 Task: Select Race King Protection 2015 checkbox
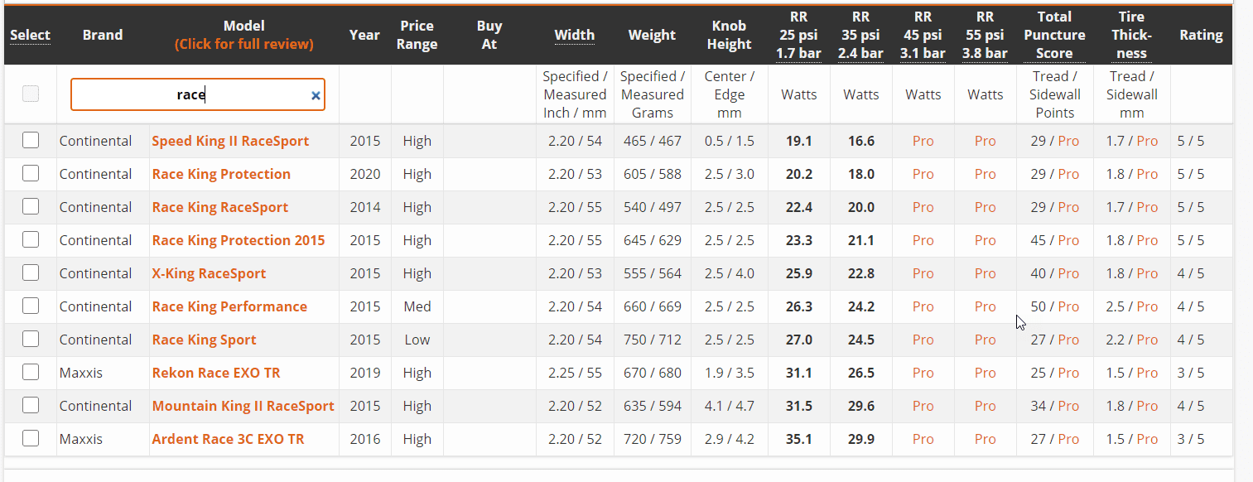click(x=31, y=239)
